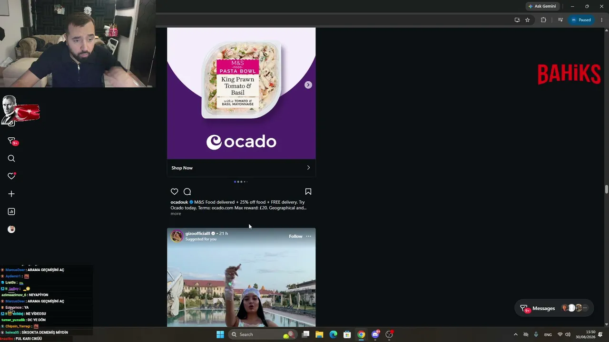Change the ENG input language

[x=548, y=334]
